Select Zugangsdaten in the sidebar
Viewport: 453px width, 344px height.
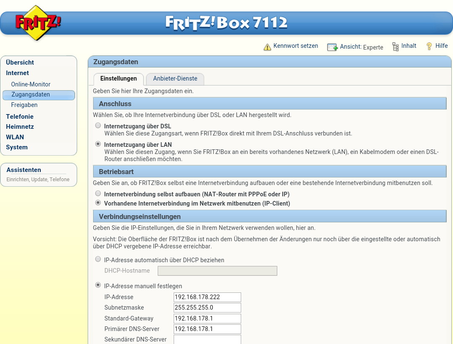(x=39, y=95)
